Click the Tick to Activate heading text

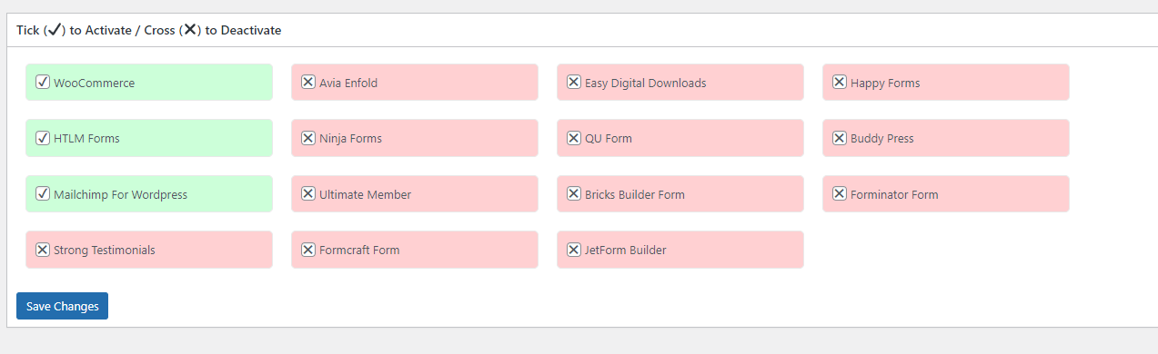pos(148,30)
